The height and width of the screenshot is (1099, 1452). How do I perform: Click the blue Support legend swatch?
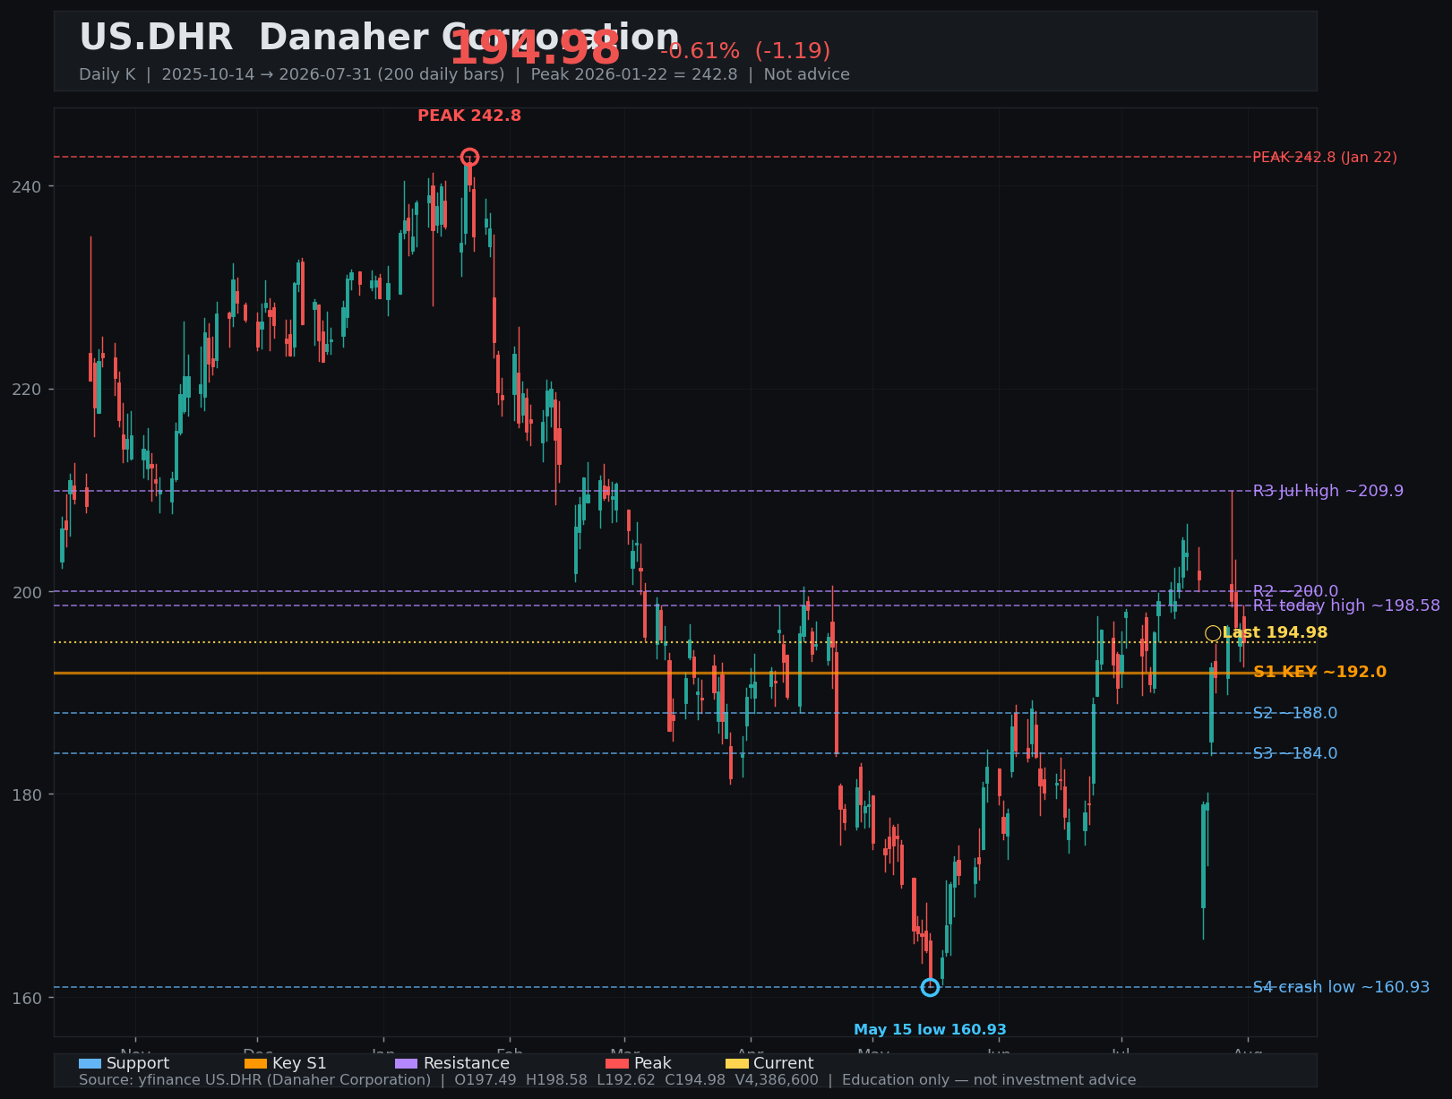(x=90, y=1063)
